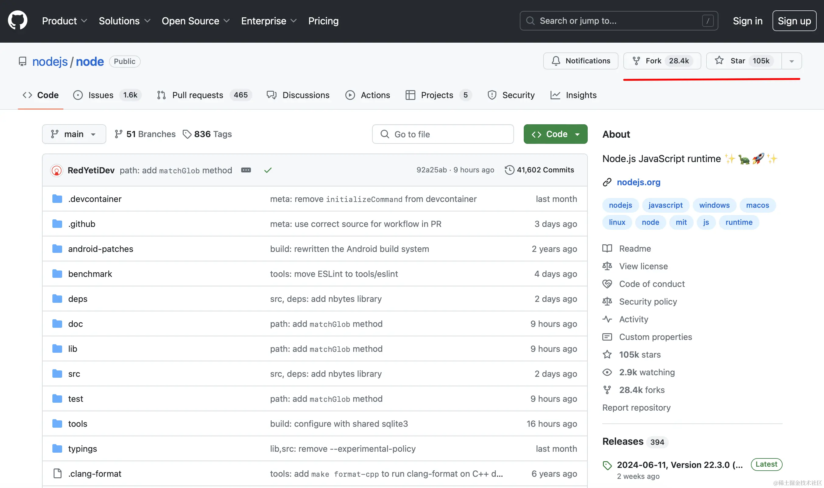The height and width of the screenshot is (488, 824).
Task: Expand commit message ellipsis button
Action: coord(246,170)
